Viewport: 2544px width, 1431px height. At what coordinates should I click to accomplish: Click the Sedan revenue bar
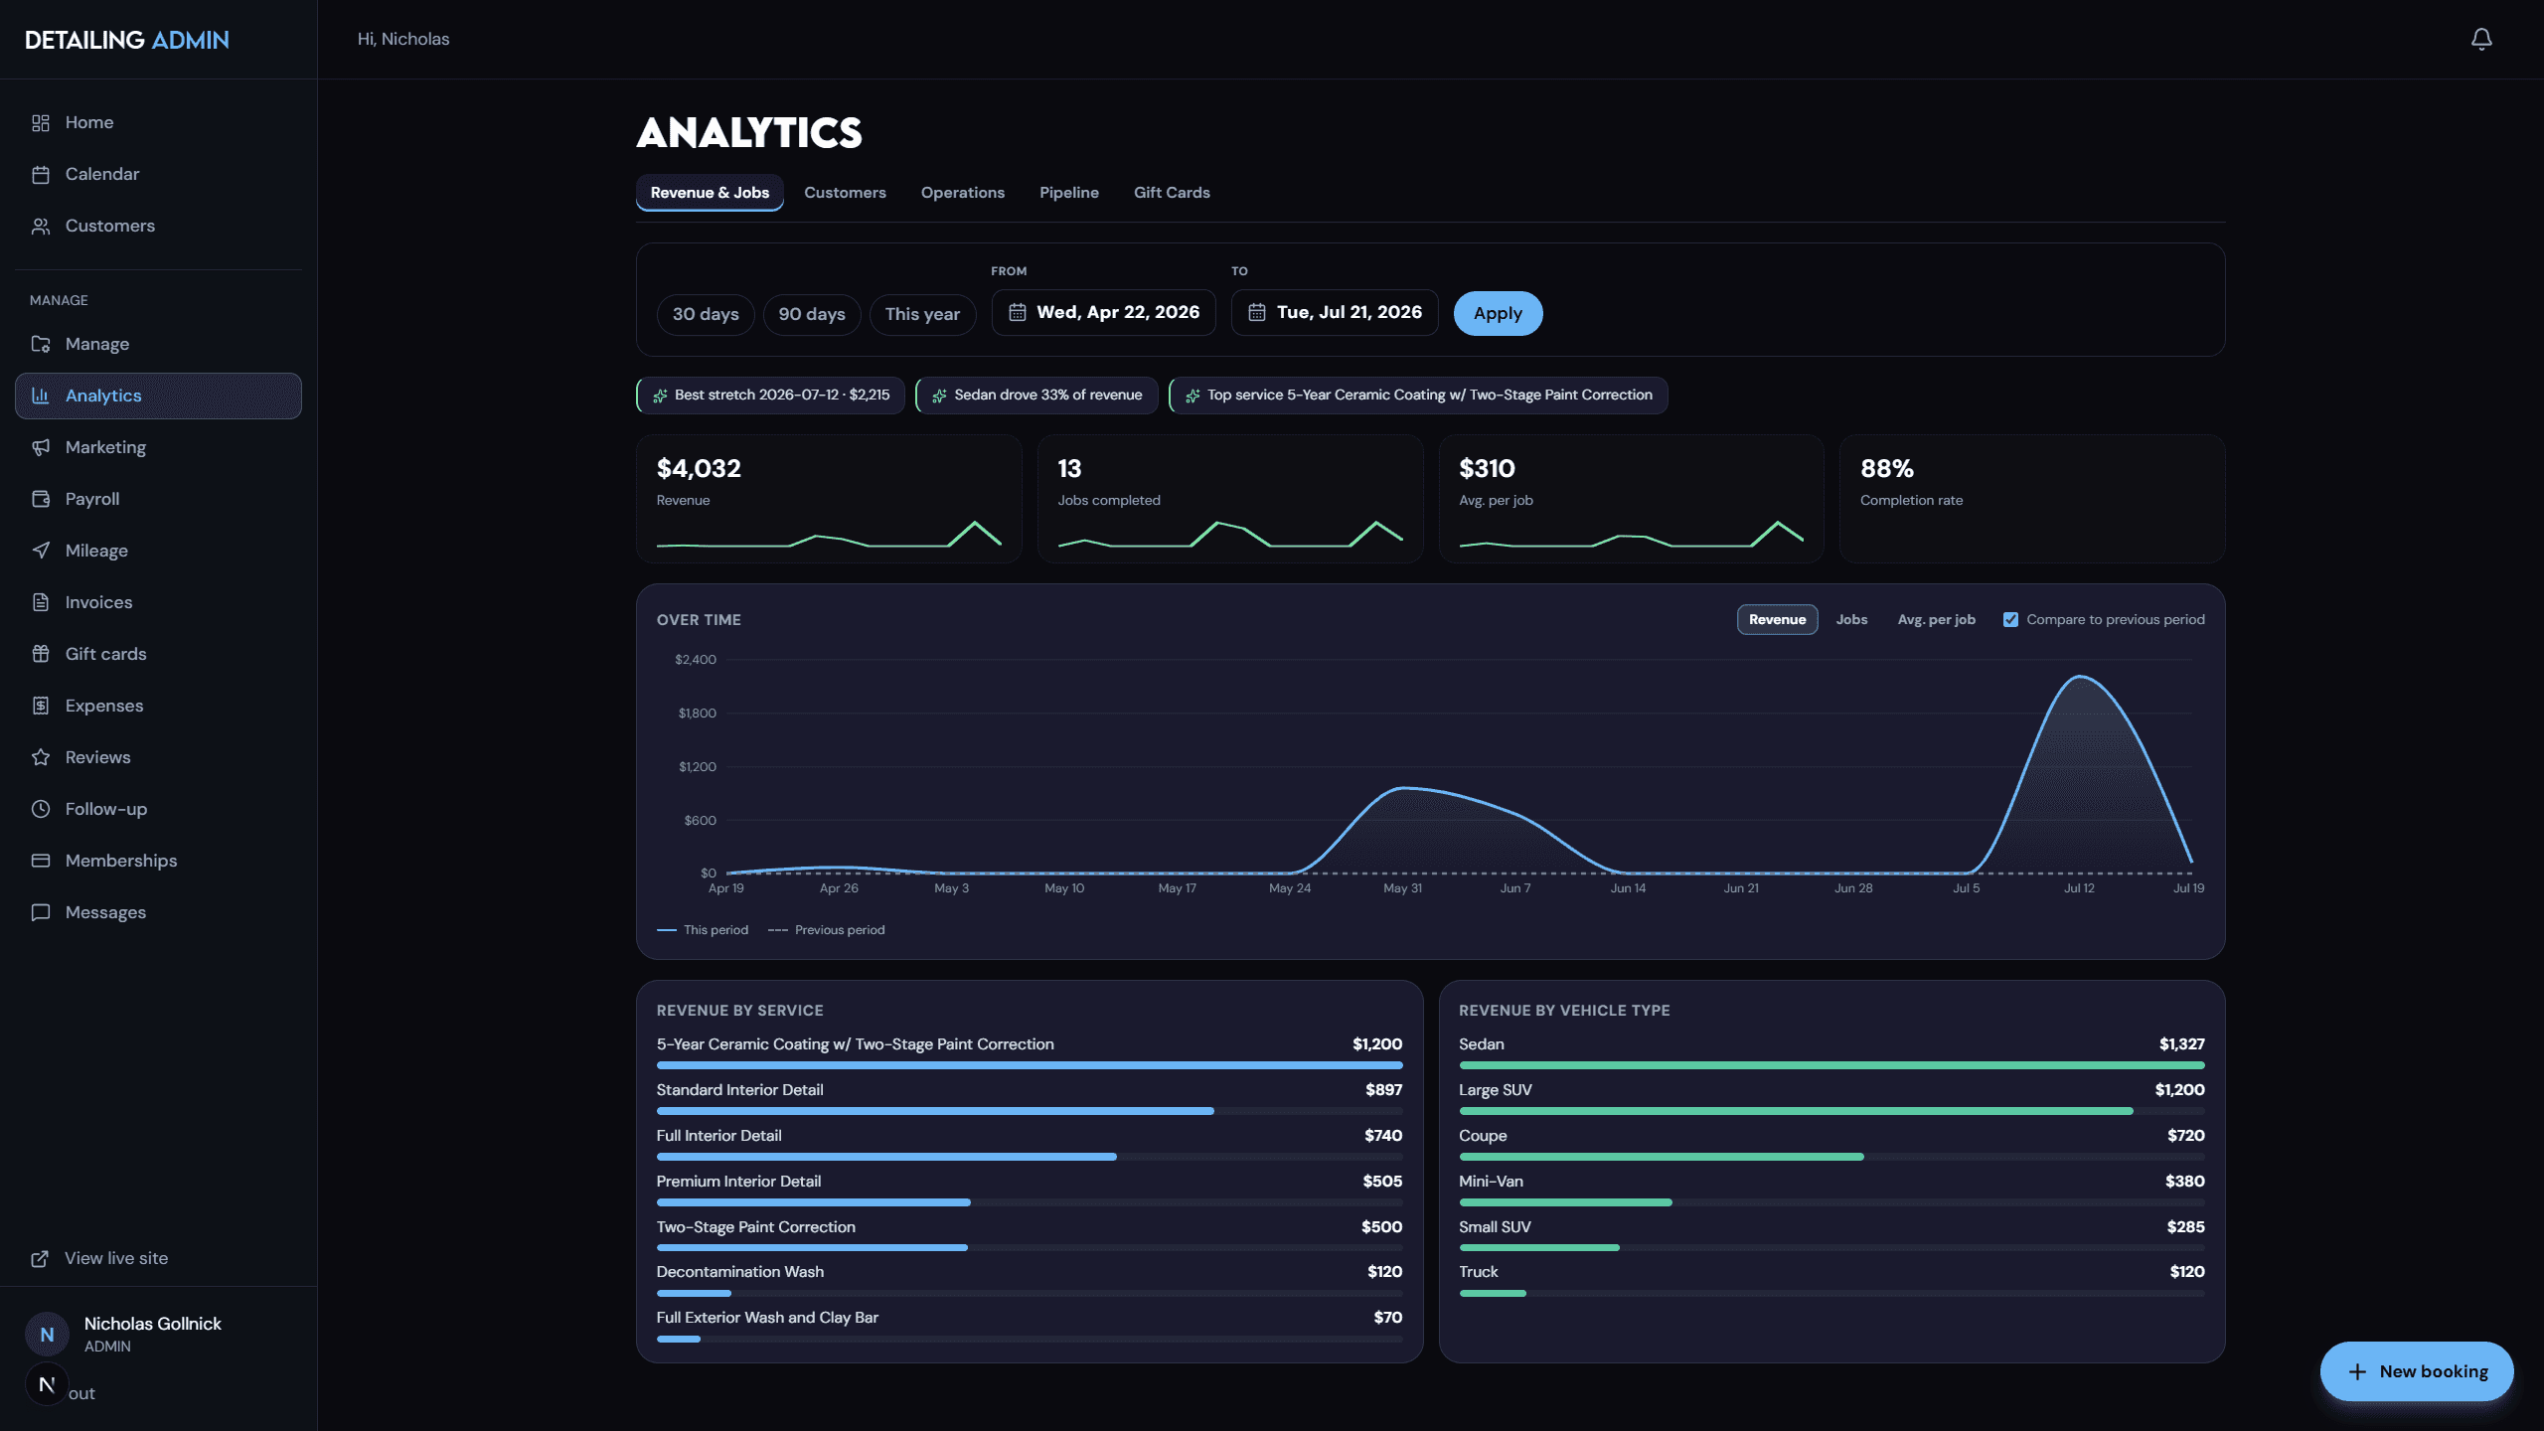tap(1831, 1065)
